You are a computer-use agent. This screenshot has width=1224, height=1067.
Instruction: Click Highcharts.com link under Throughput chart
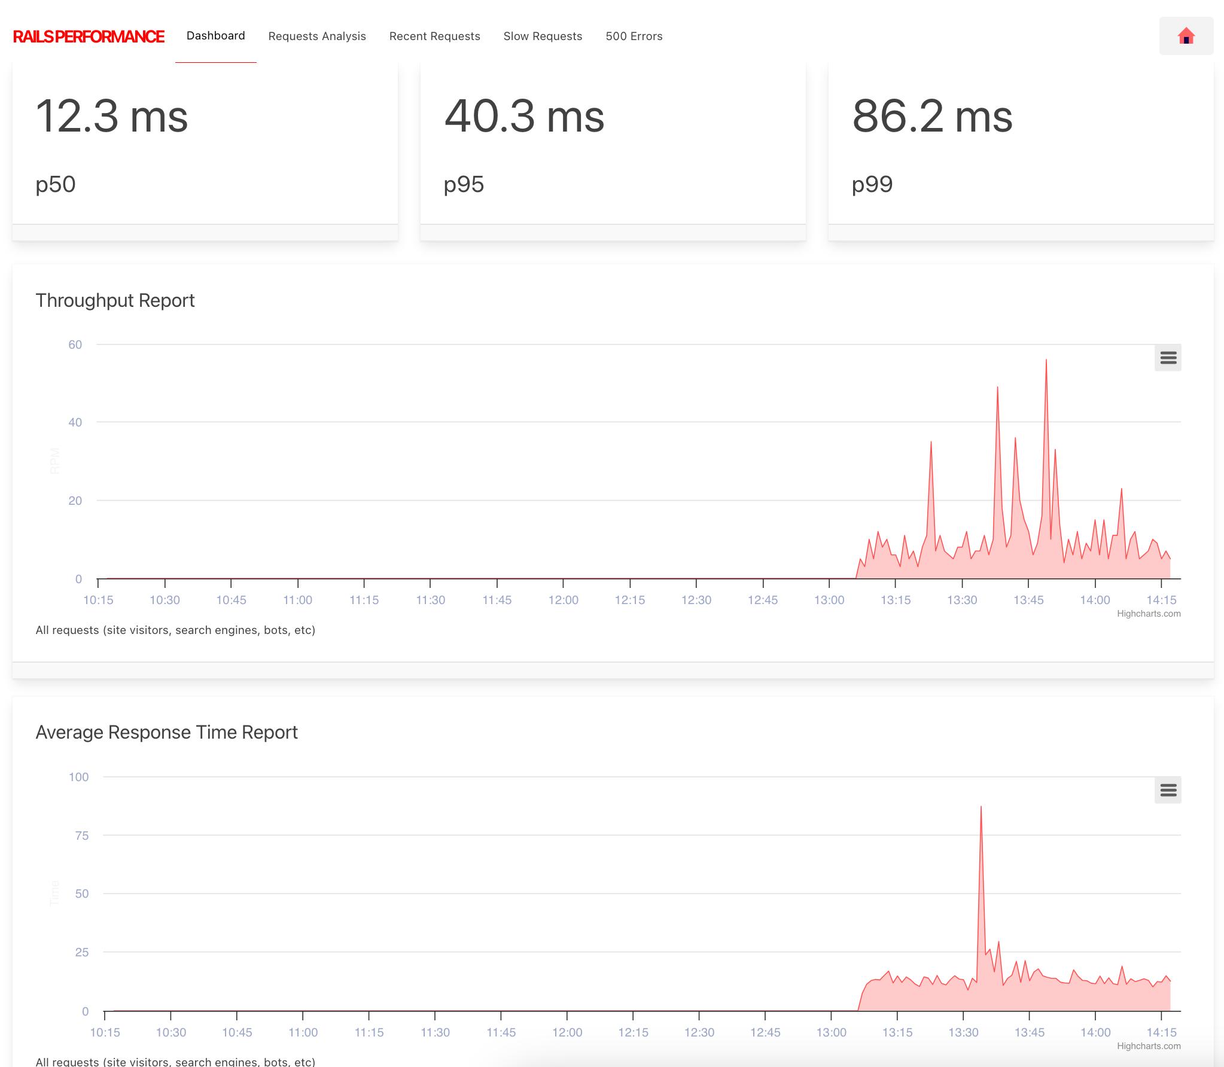pyautogui.click(x=1148, y=614)
